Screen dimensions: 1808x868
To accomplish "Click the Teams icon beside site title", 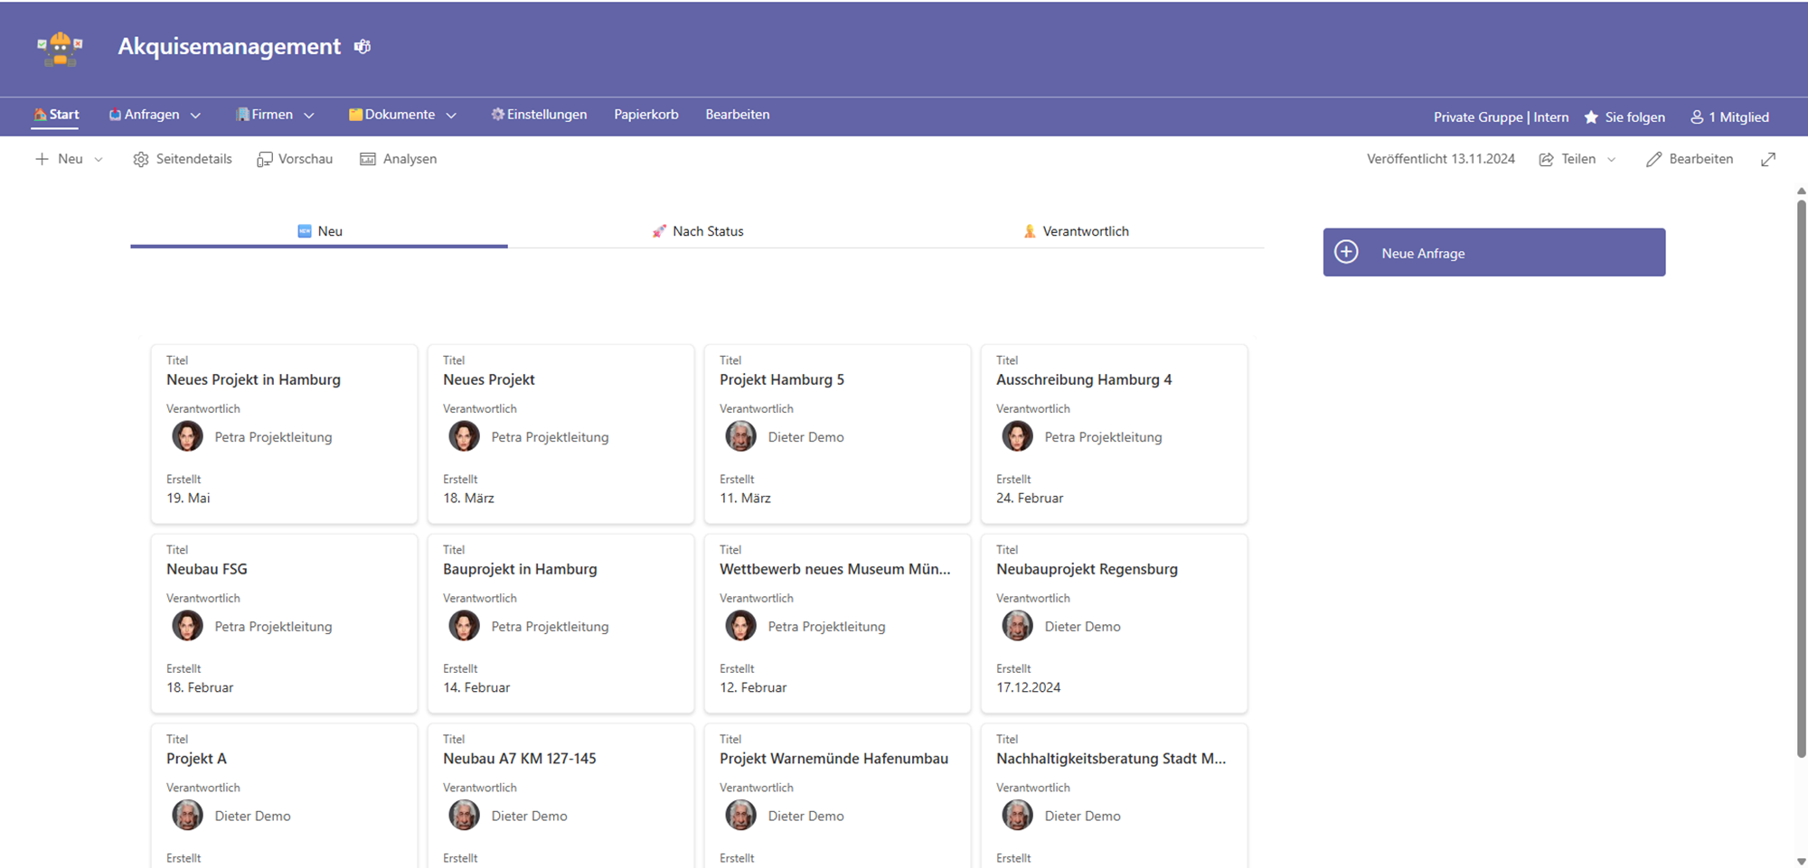I will coord(363,47).
